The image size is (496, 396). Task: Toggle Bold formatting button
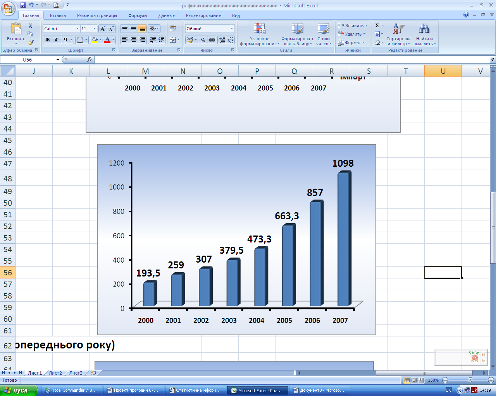48,40
